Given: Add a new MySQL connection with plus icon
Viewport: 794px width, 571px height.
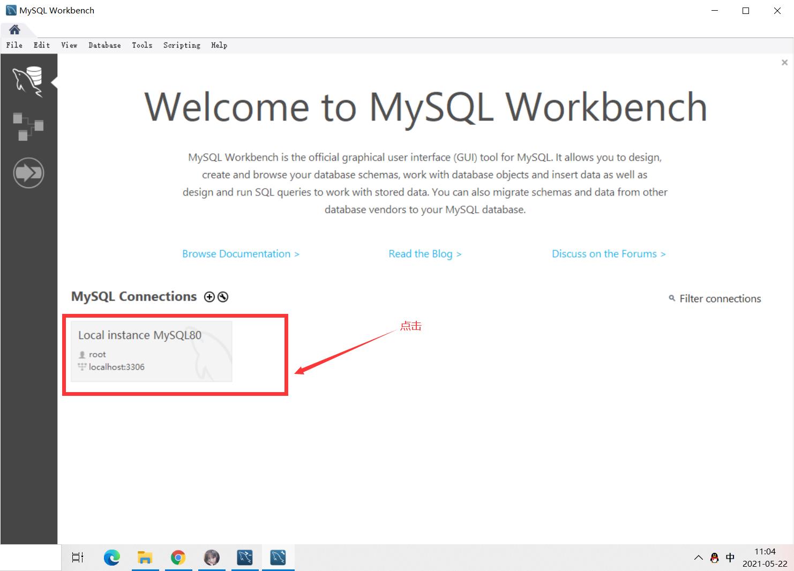Looking at the screenshot, I should pyautogui.click(x=209, y=297).
